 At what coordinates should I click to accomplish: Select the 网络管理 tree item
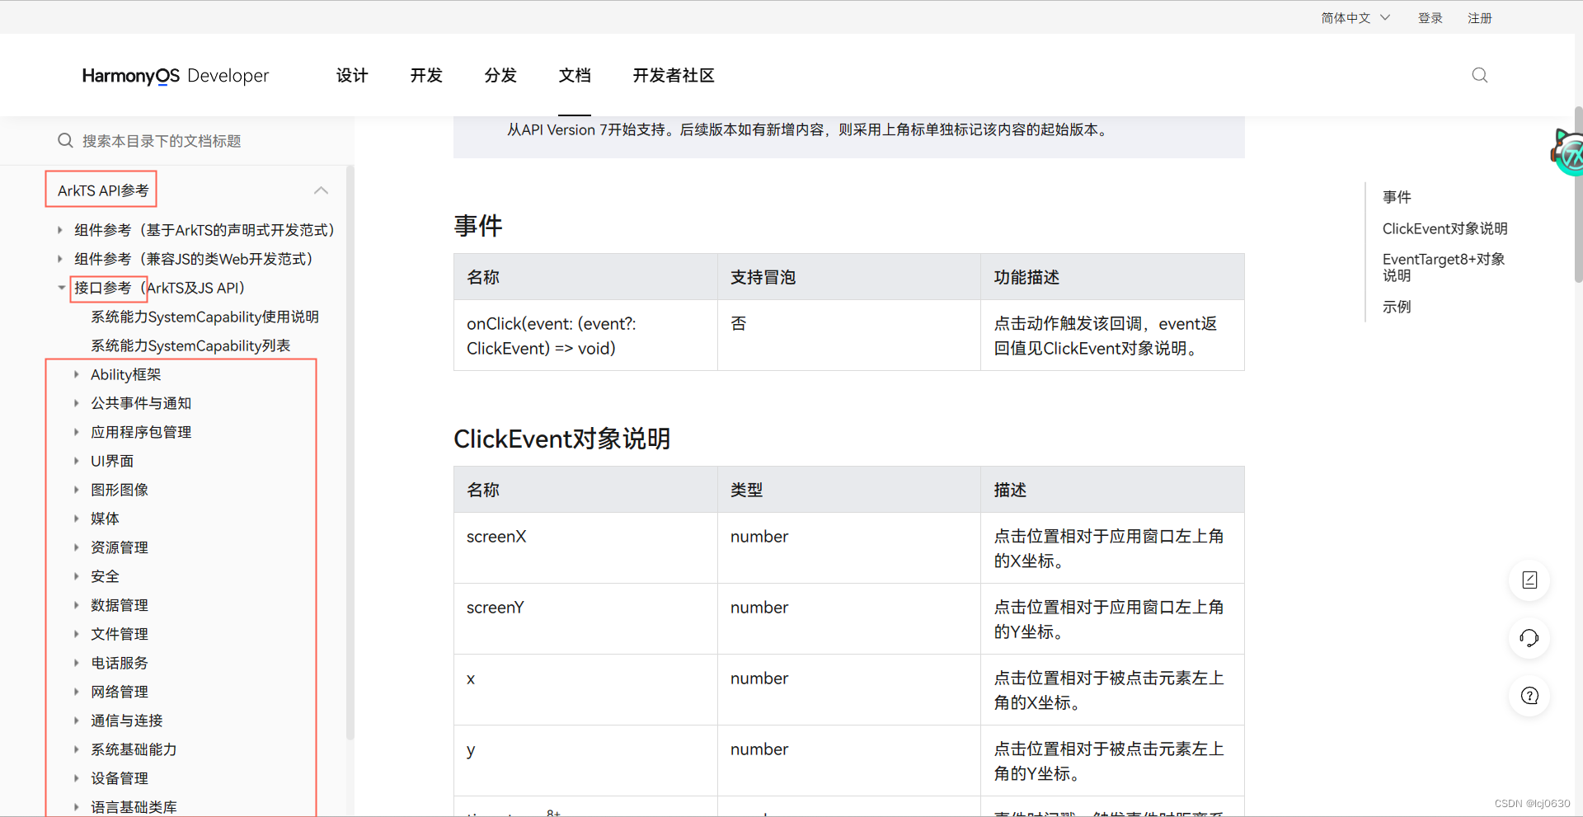coord(120,692)
